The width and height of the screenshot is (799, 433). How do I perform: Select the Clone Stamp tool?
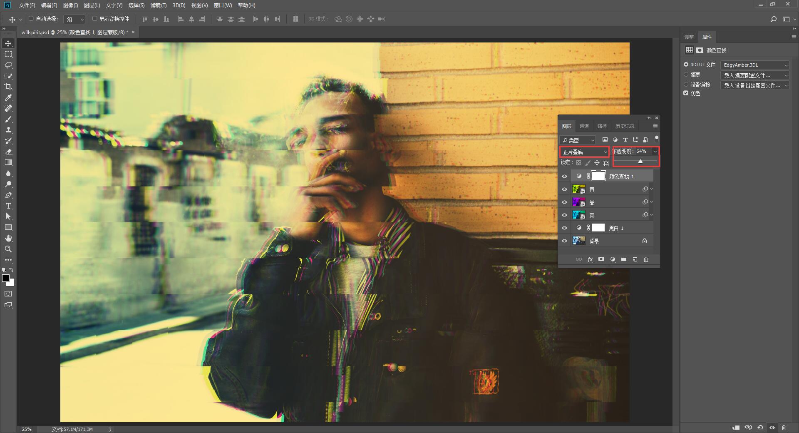tap(8, 130)
